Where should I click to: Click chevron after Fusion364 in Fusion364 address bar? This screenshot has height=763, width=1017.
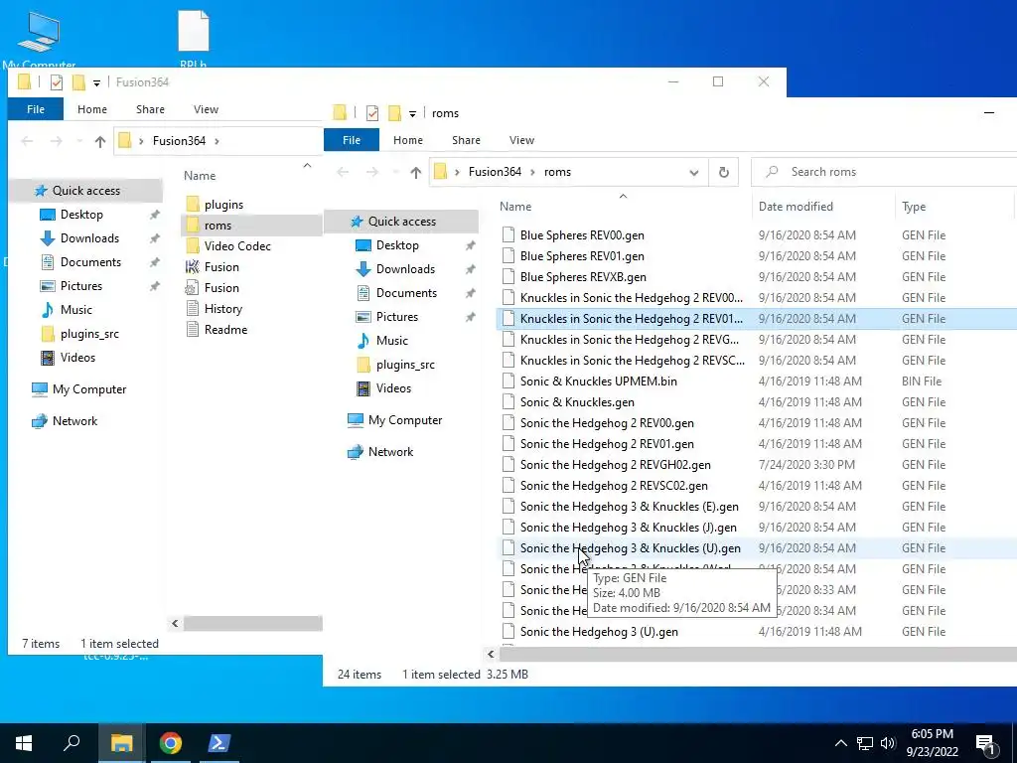pos(217,141)
